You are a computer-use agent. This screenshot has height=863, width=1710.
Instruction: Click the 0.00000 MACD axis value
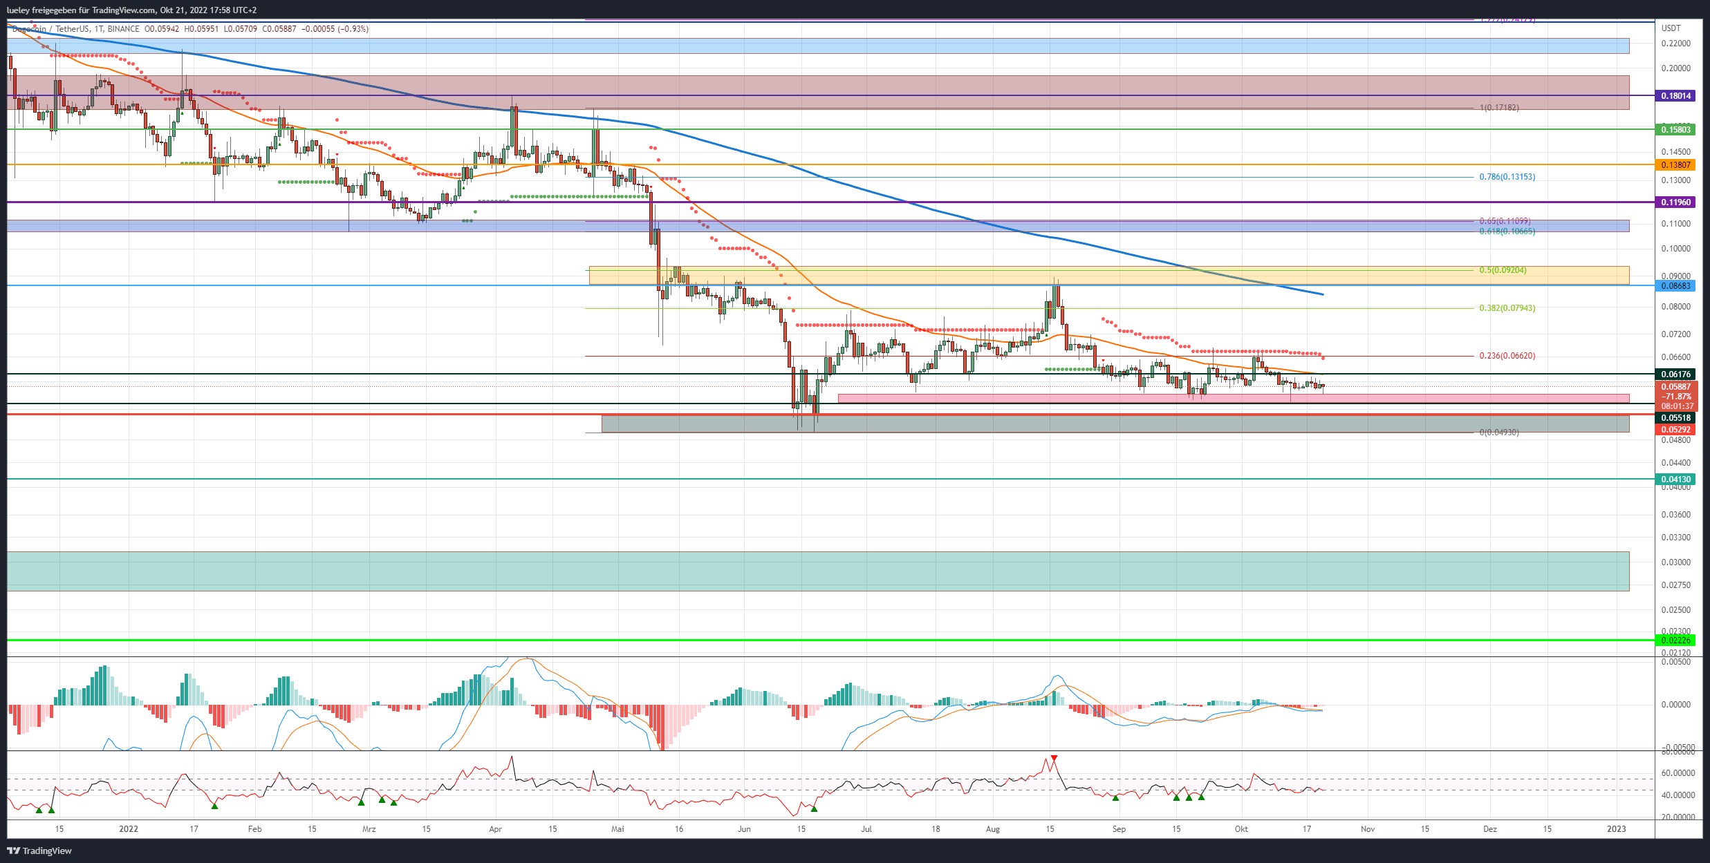pyautogui.click(x=1675, y=705)
